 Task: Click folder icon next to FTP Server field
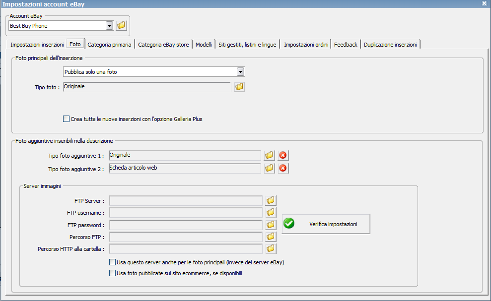coord(271,200)
